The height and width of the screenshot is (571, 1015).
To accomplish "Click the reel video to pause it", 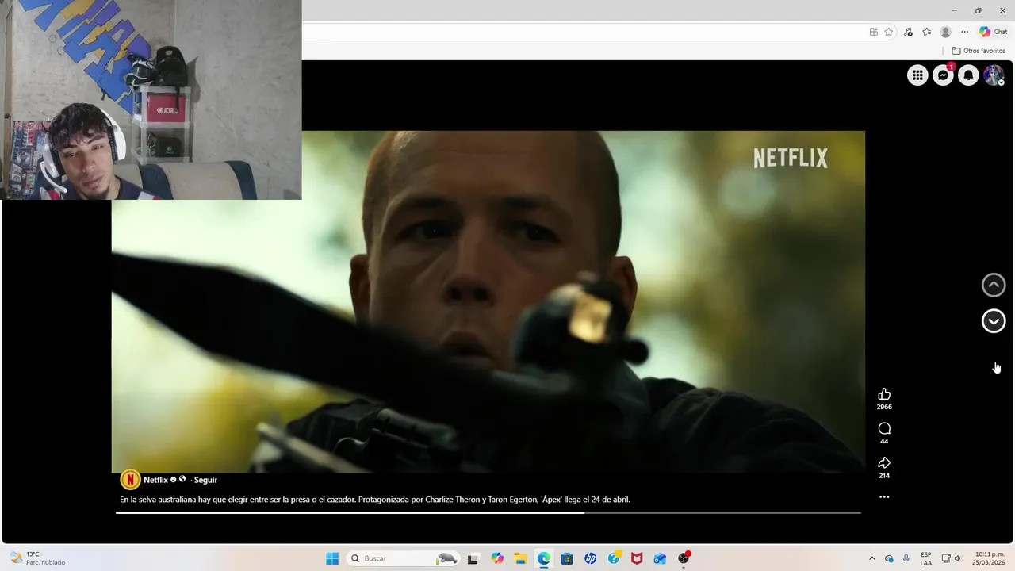I will tap(488, 301).
